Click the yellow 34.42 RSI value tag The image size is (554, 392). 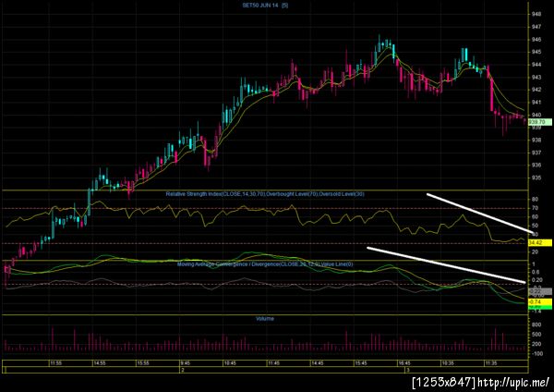click(x=540, y=243)
